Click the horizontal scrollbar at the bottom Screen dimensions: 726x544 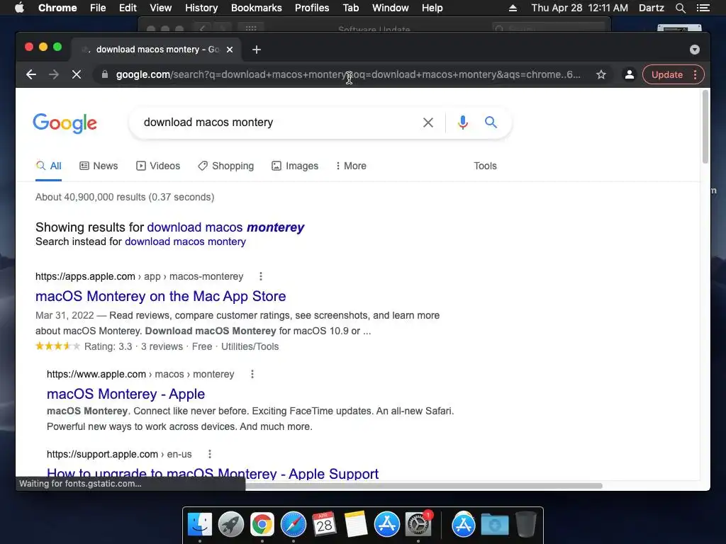click(x=424, y=486)
